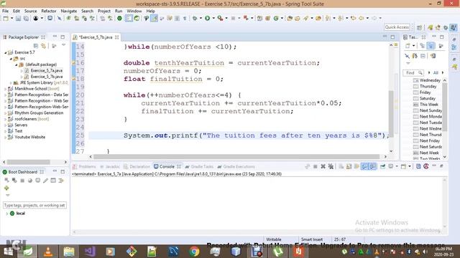Click the start local processes icon in Boot Dashboard

[6, 180]
